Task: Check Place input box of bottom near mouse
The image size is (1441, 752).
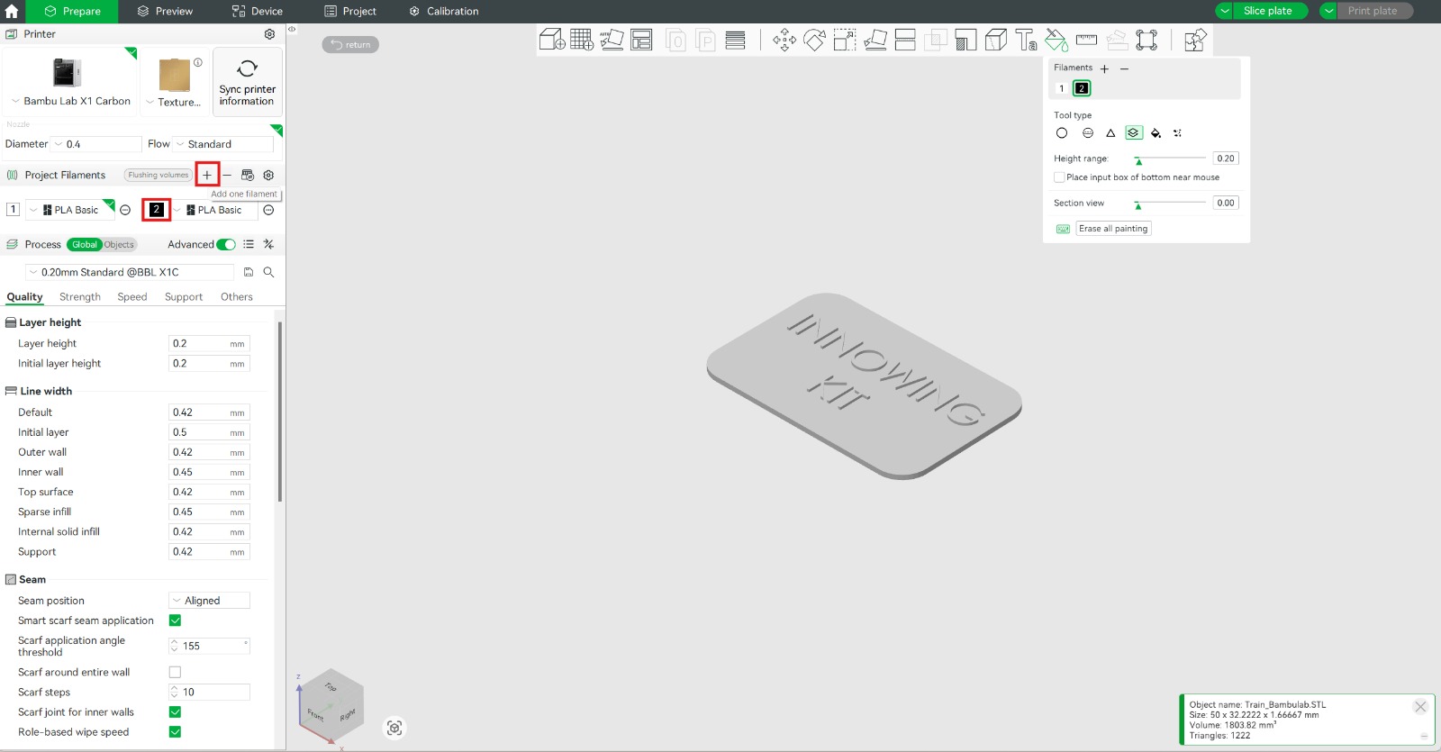Action: pyautogui.click(x=1059, y=177)
